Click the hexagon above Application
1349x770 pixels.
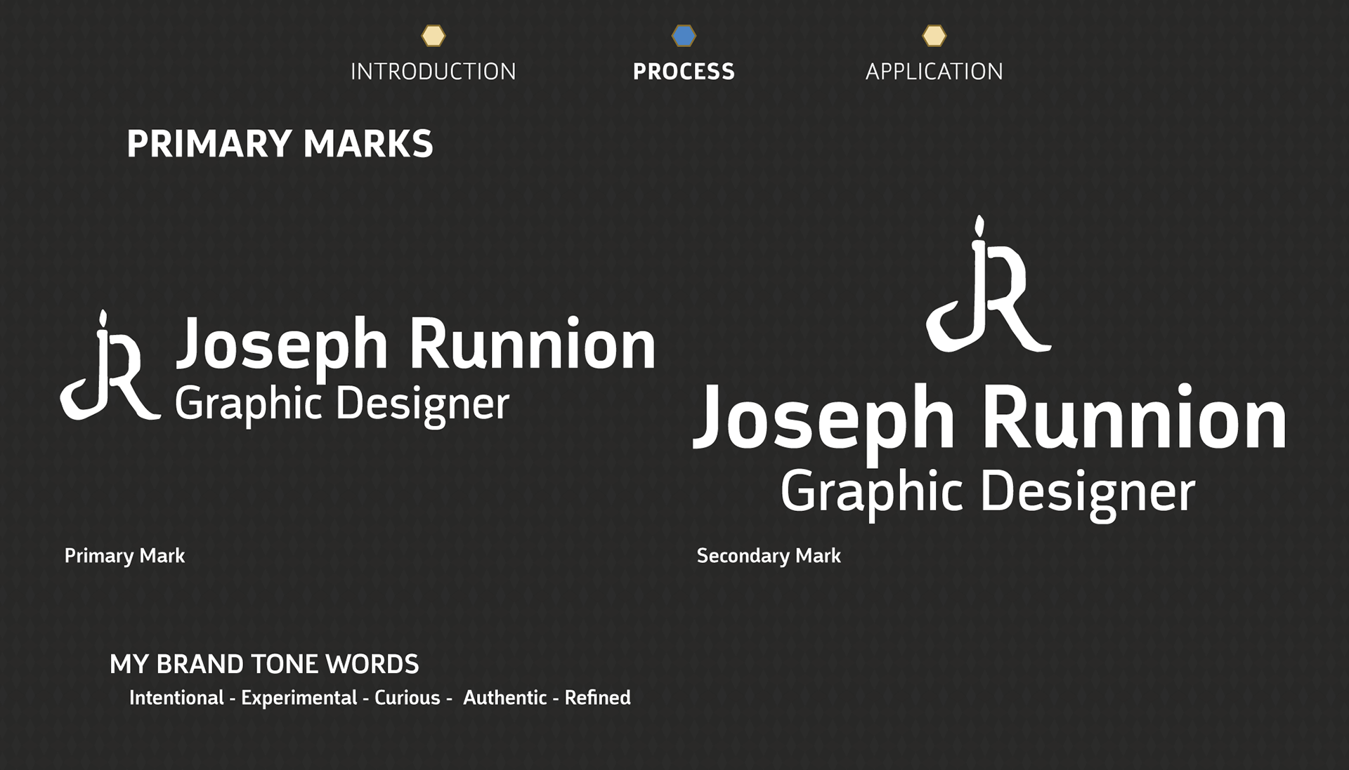pyautogui.click(x=934, y=36)
